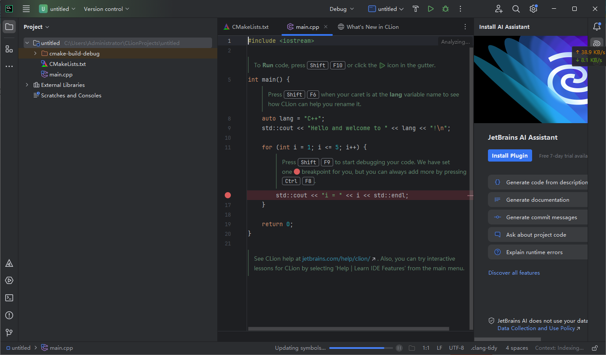Viewport: 606px width, 355px height.
Task: Click the Install Plugin button
Action: 510,155
